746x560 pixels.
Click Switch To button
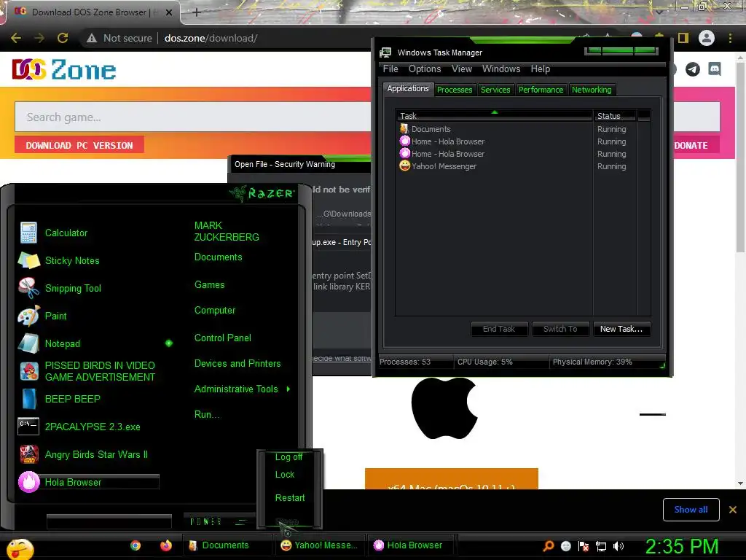pyautogui.click(x=560, y=329)
